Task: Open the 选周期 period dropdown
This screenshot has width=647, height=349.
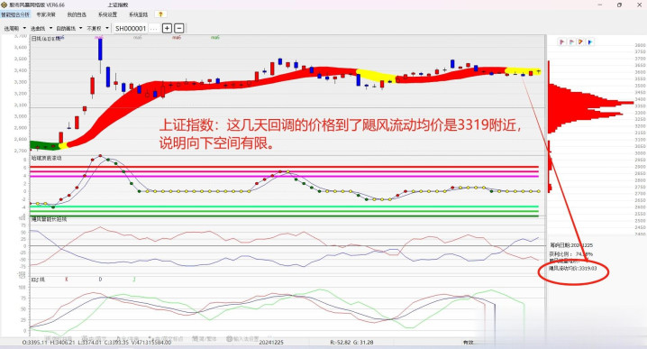Action: [x=14, y=29]
